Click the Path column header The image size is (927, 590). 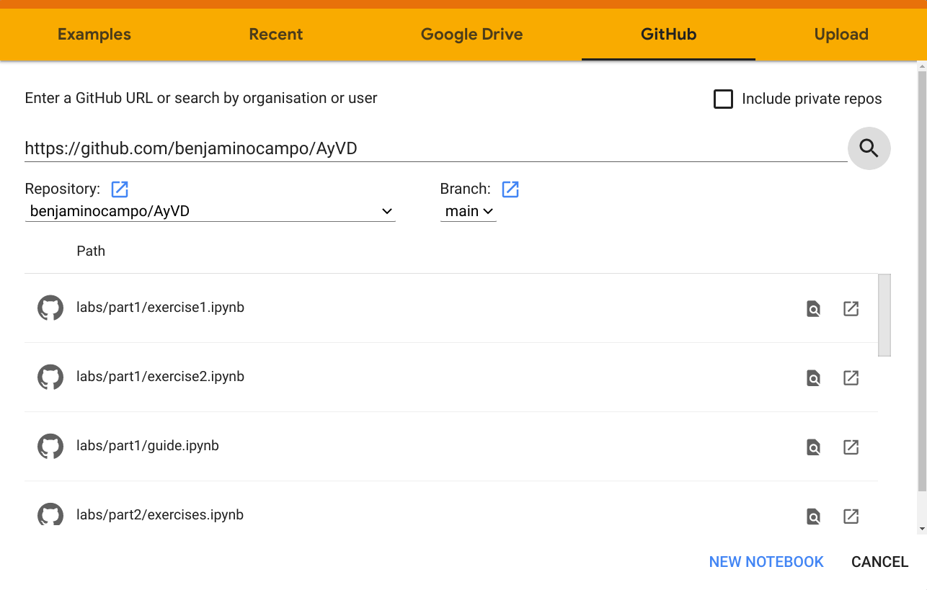pyautogui.click(x=91, y=251)
